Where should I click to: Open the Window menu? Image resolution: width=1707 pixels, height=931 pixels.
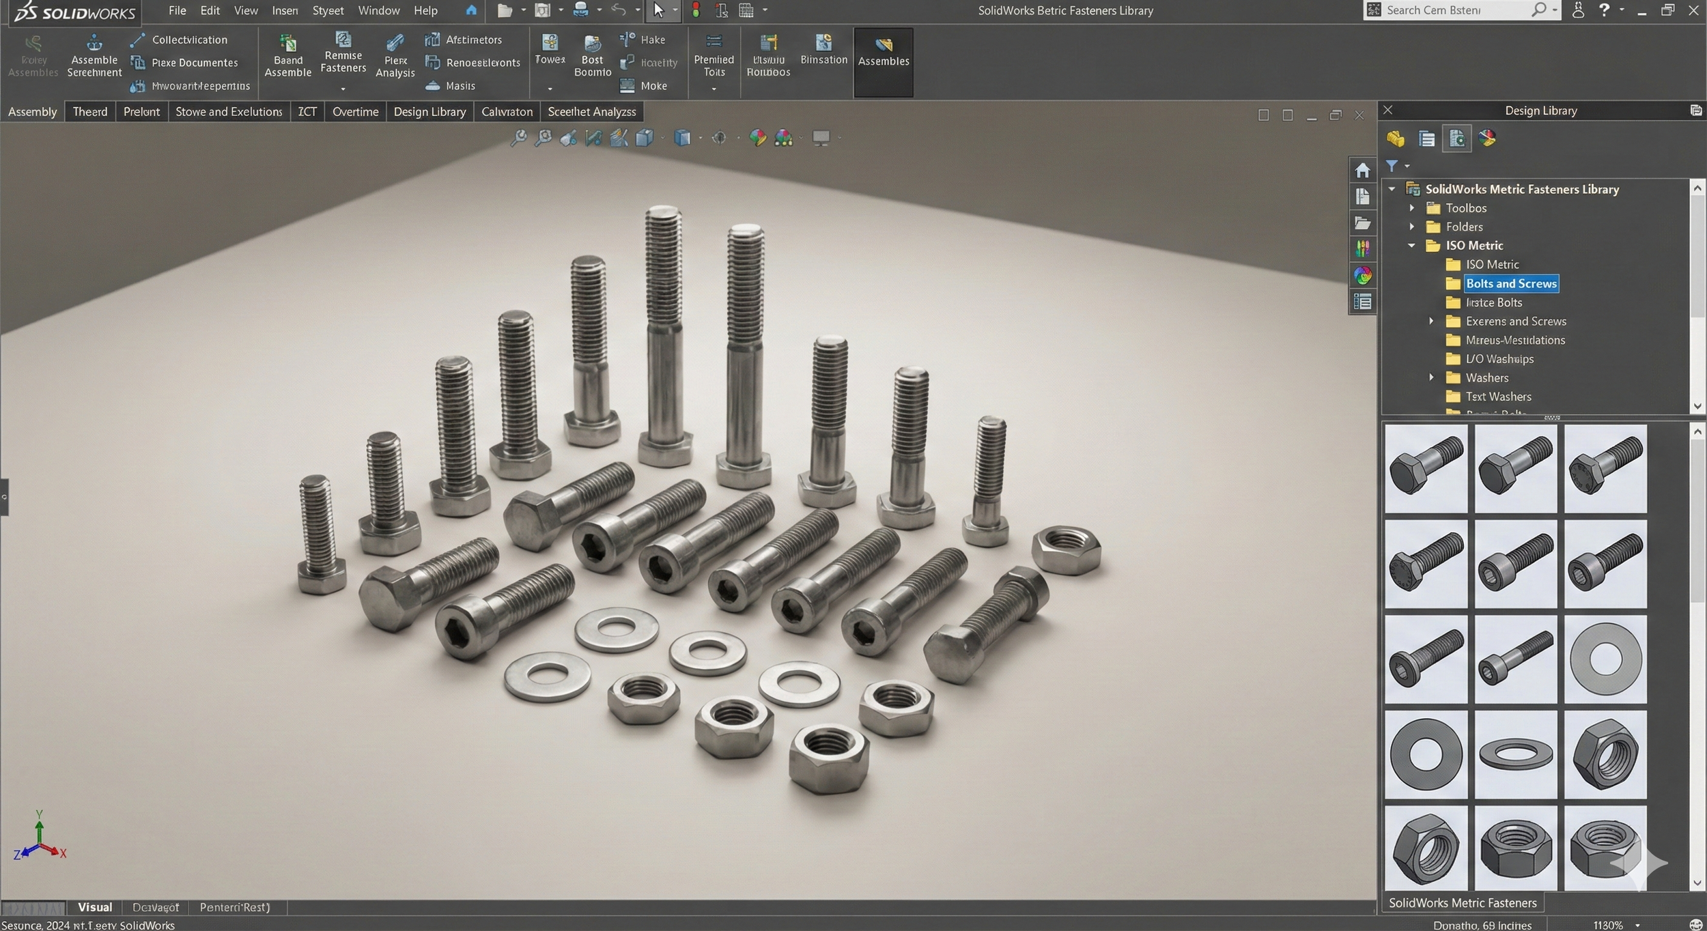(378, 11)
